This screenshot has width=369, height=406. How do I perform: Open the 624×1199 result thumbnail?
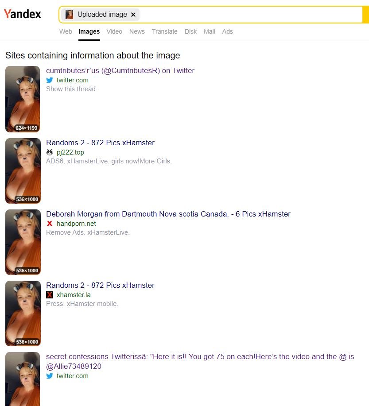pyautogui.click(x=23, y=99)
